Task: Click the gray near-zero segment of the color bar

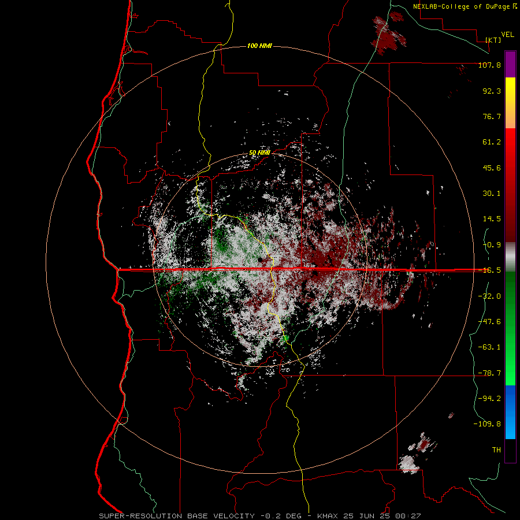Action: click(510, 257)
